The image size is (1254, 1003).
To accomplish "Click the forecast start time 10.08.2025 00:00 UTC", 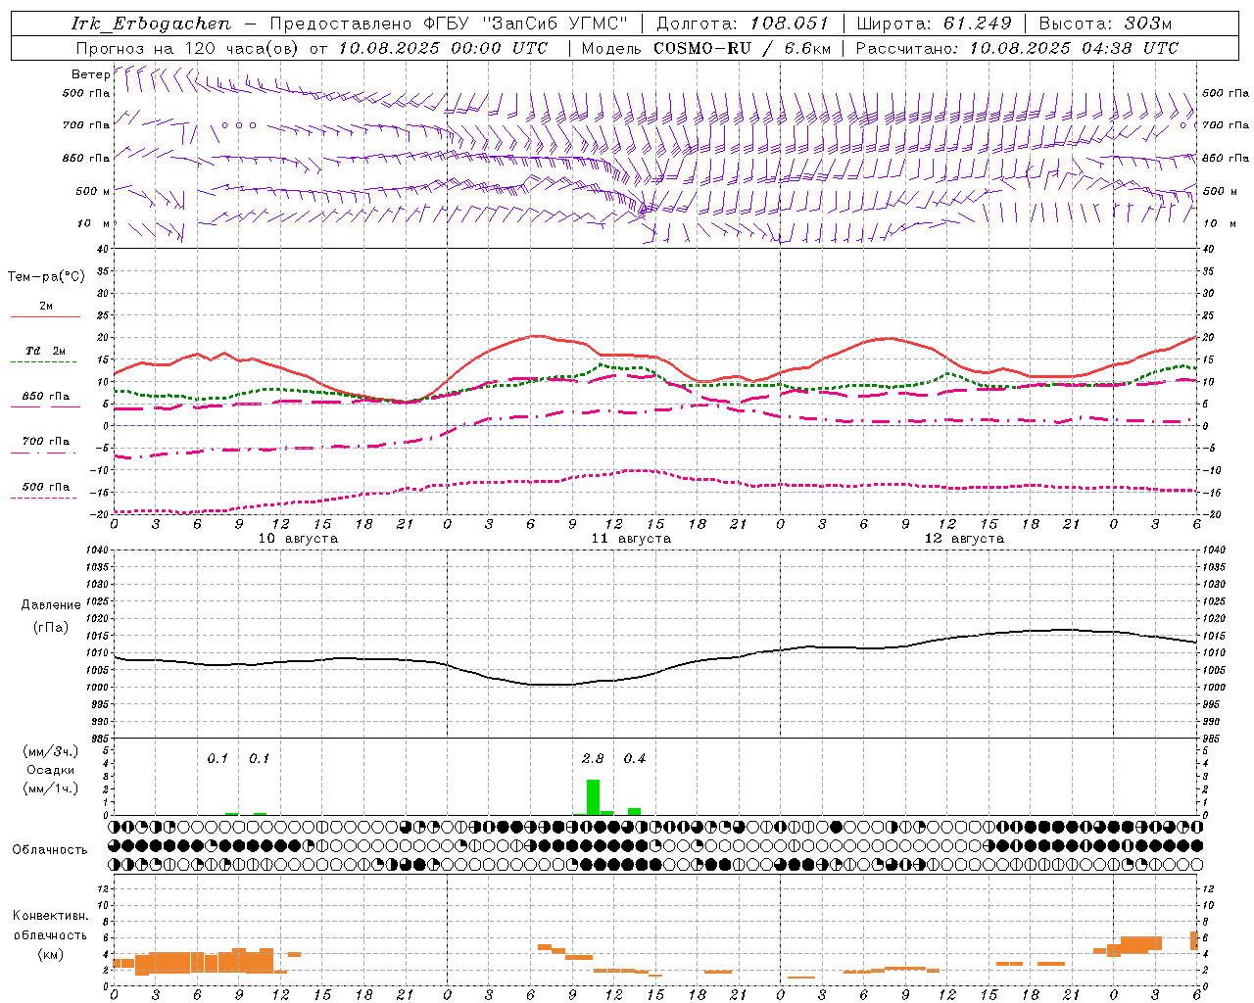I will click(443, 48).
